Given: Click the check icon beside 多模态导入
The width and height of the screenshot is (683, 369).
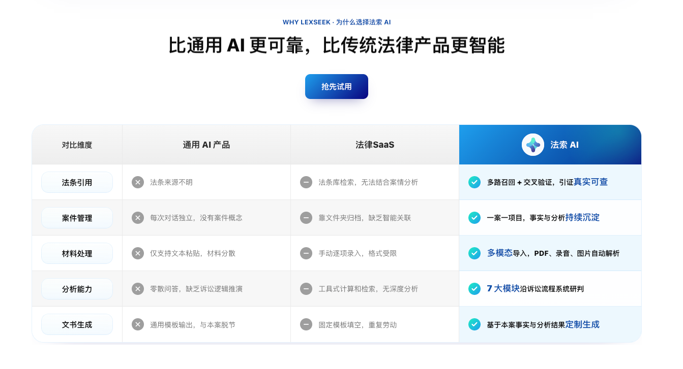Looking at the screenshot, I should pyautogui.click(x=474, y=253).
